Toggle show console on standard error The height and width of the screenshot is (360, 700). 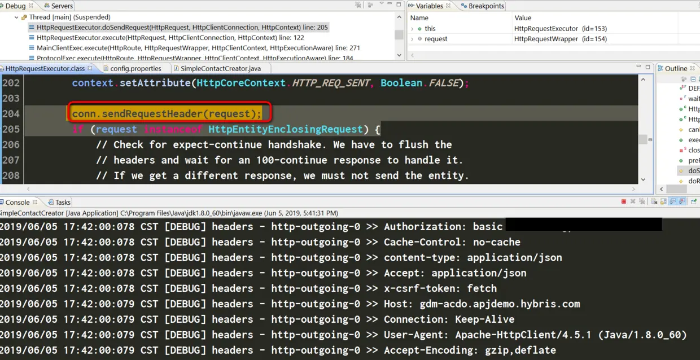[682, 201]
